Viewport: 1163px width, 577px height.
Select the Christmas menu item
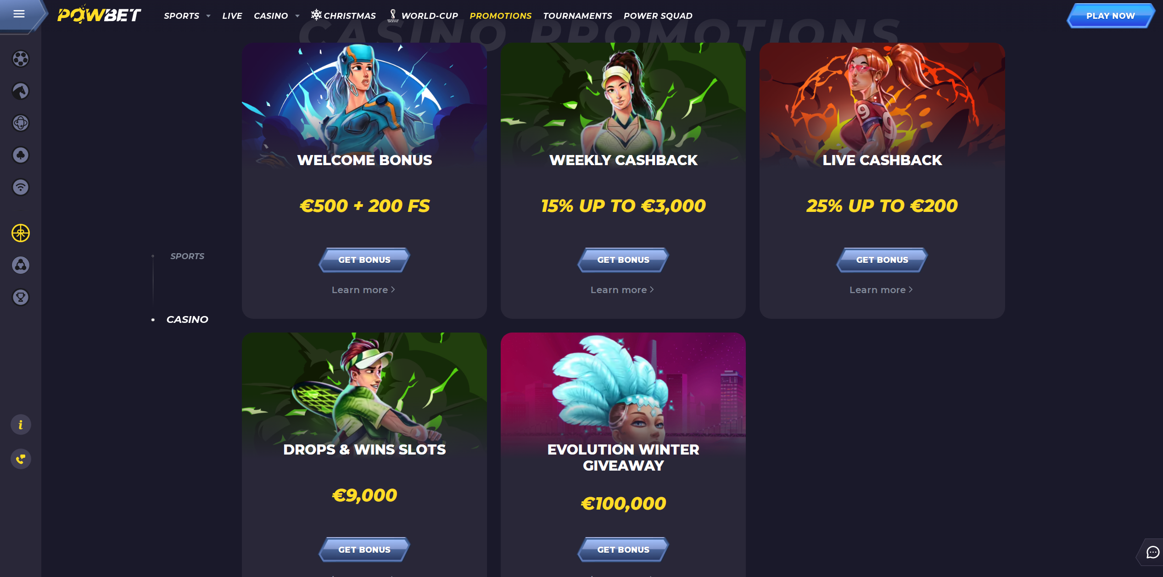point(343,16)
